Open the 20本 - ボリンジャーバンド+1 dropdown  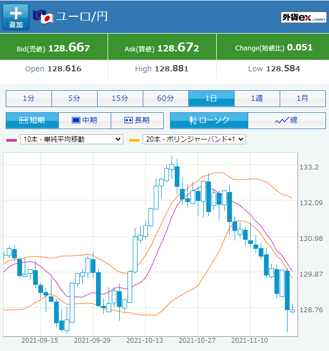click(x=194, y=139)
